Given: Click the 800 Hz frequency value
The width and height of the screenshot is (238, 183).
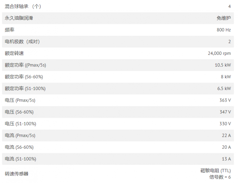Looking at the screenshot, I should (x=224, y=30).
